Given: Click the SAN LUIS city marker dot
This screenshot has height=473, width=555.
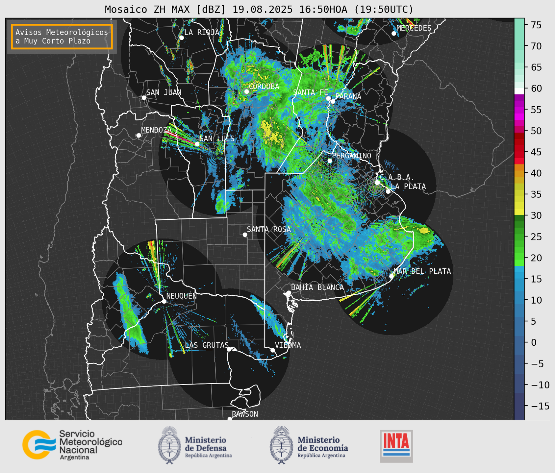Looking at the screenshot, I should (x=197, y=144).
